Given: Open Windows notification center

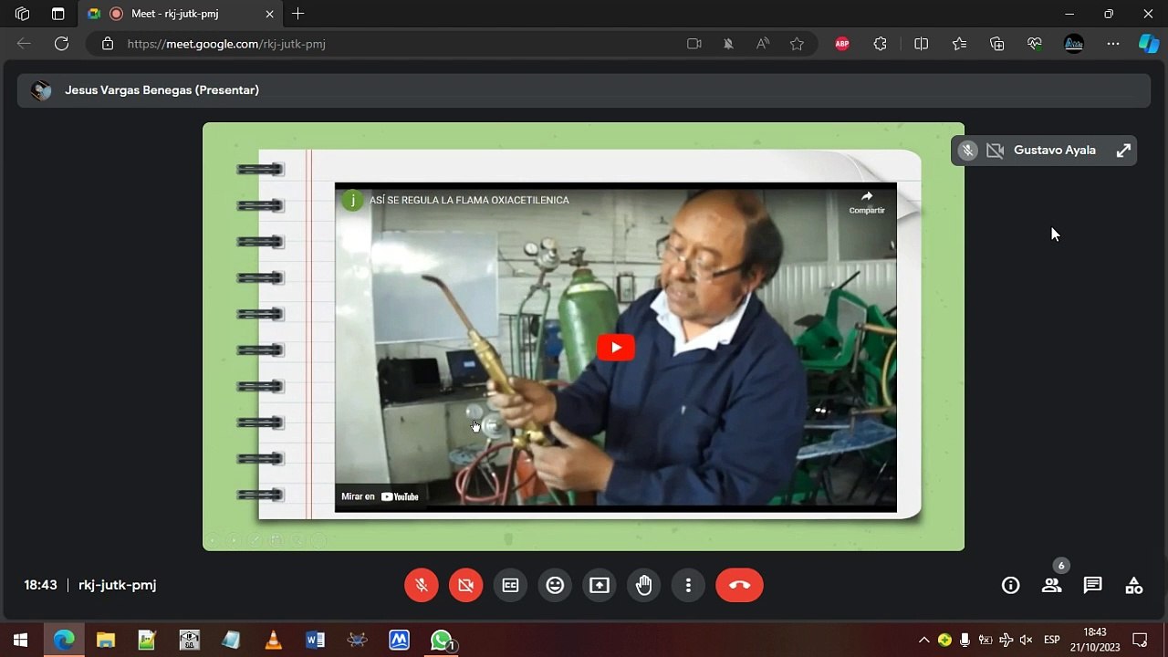Looking at the screenshot, I should coord(1140,640).
